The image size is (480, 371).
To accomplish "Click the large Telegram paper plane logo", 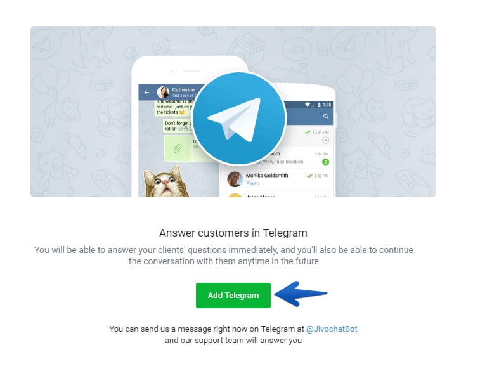I will click(x=239, y=119).
